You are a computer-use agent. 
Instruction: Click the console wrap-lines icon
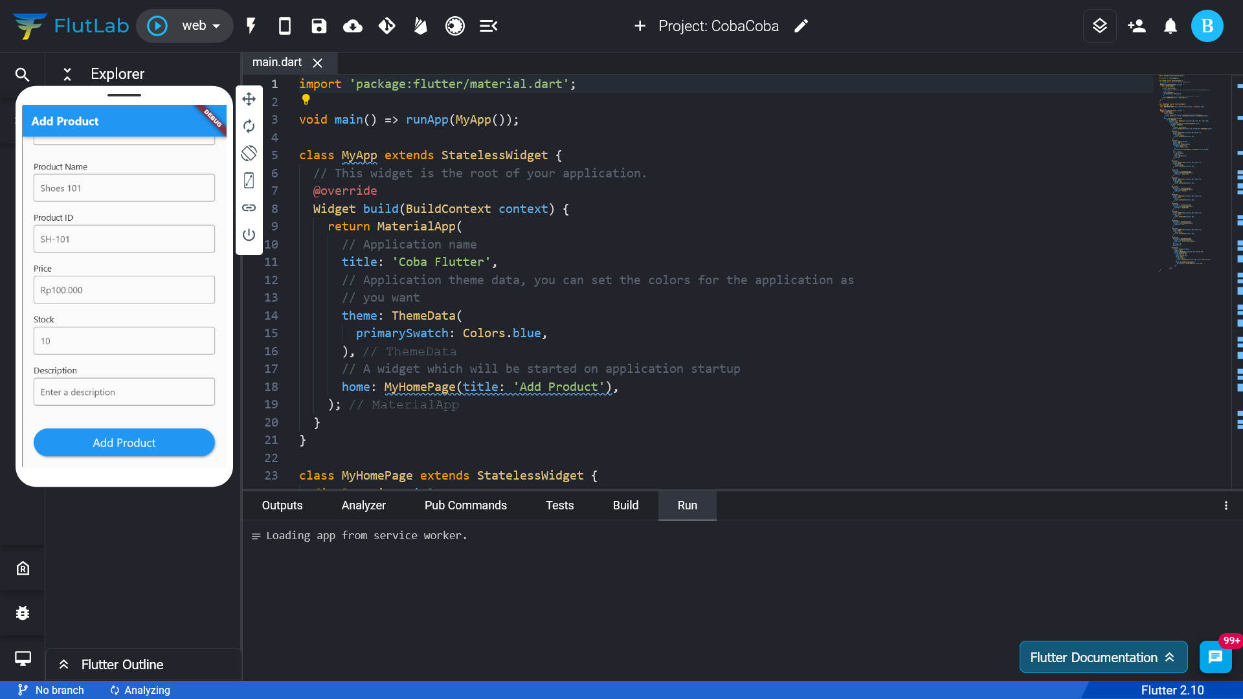pos(256,537)
